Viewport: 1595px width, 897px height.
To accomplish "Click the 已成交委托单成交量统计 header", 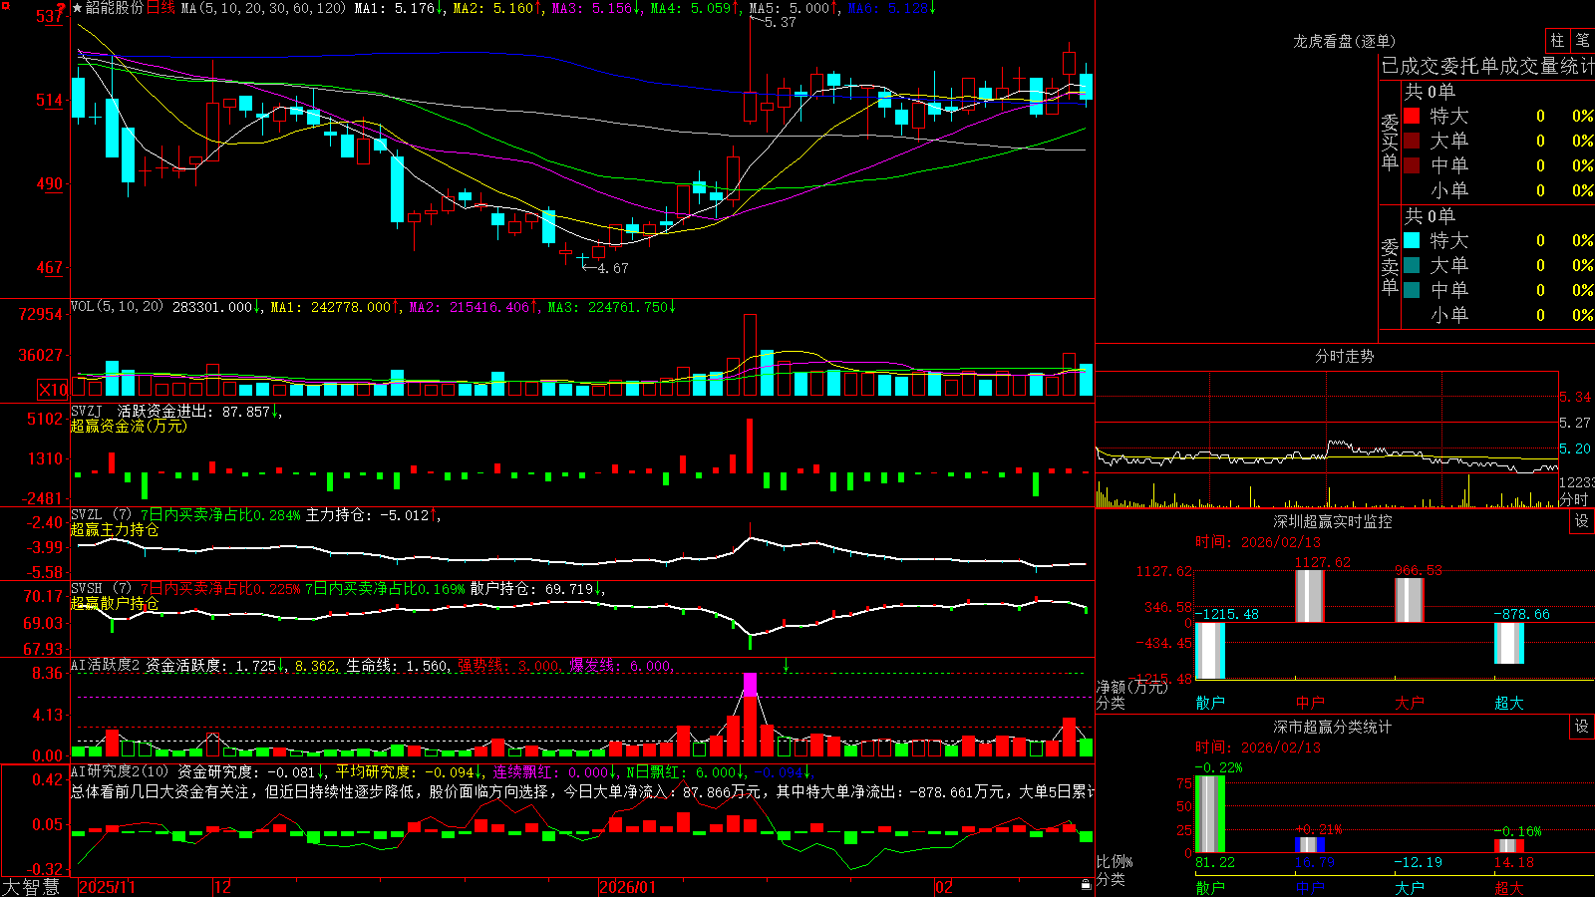I will 1487,66.
